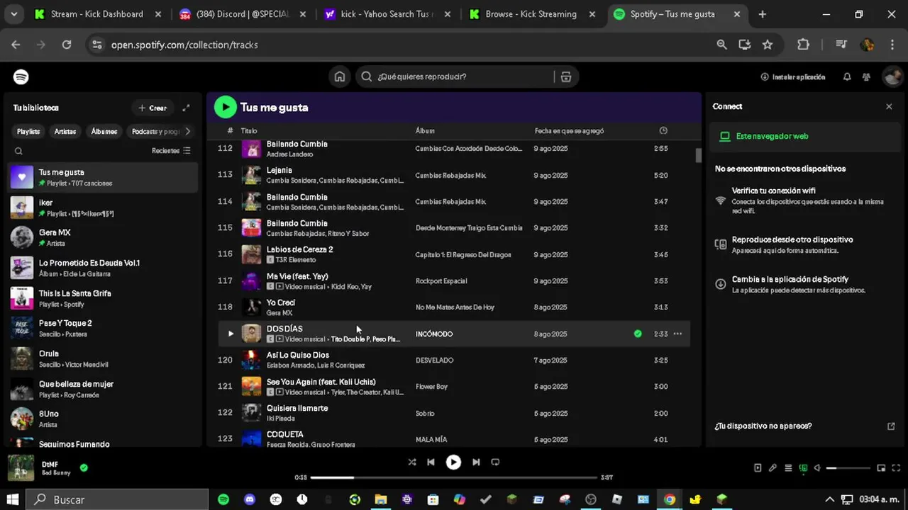Open the Chrome extensions puzzle icon
The height and width of the screenshot is (510, 908).
803,45
